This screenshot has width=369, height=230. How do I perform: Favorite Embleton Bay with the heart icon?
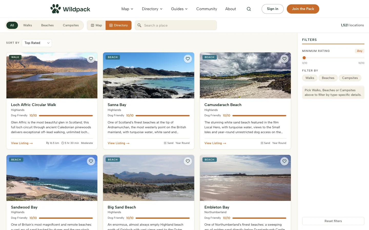[284, 161]
